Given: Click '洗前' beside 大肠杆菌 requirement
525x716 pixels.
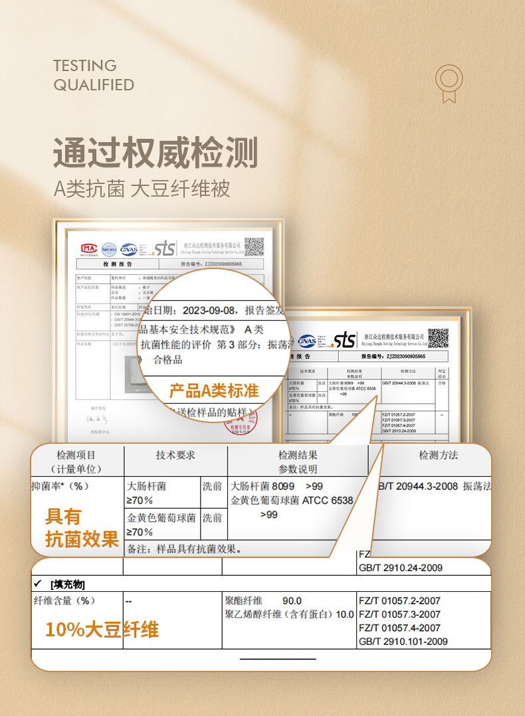Looking at the screenshot, I should click(212, 486).
